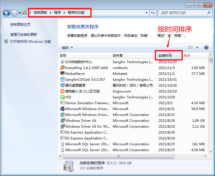The image size is (215, 176).
Task: Open the view options dropdown arrow
Action: [197, 47]
